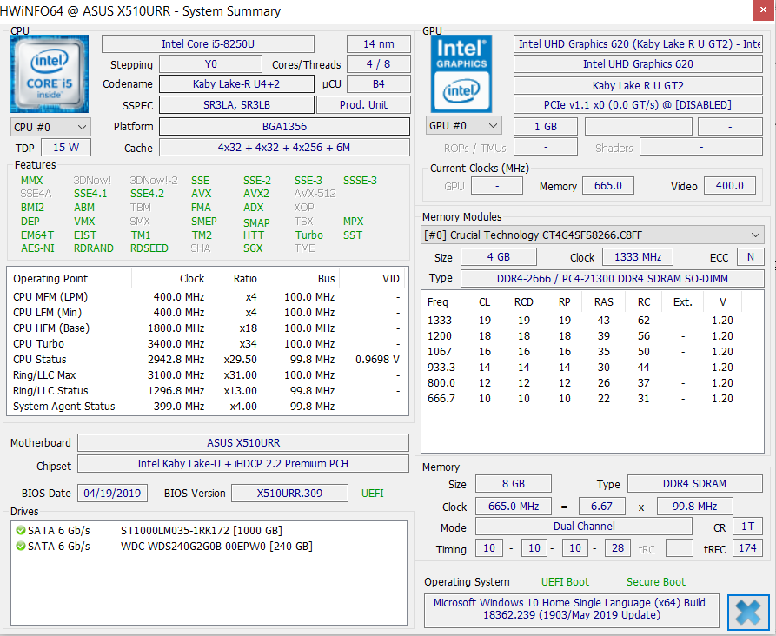Click the module clock 1333 MHz field
Viewport: 776px width, 636px height.
pos(638,257)
